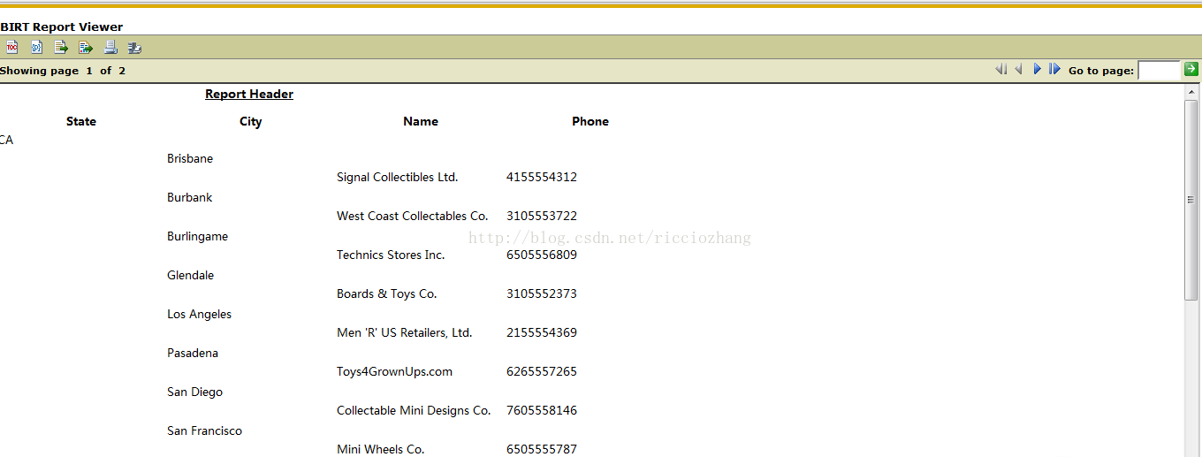1202x457 pixels.
Task: Click Collectable Mini Designs Co. name
Action: pyautogui.click(x=414, y=410)
